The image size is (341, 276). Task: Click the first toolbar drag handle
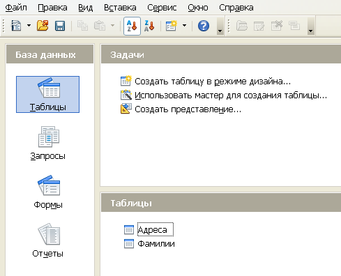[3, 26]
